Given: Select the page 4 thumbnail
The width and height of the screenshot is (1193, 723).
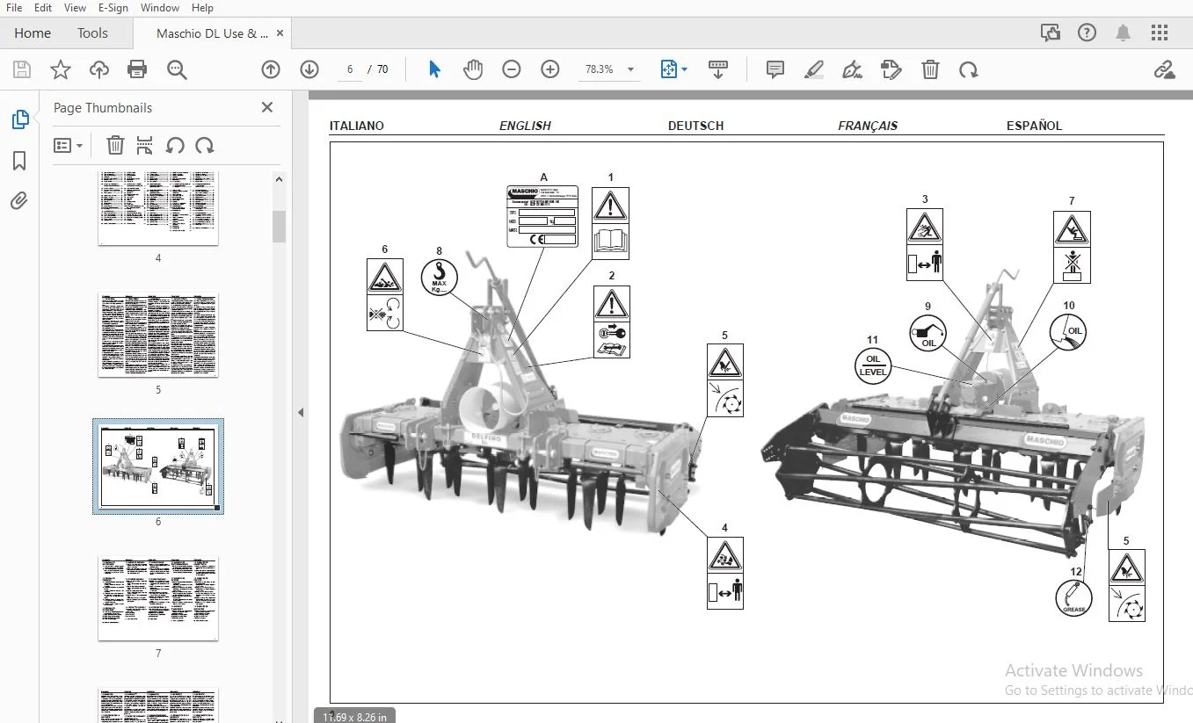Looking at the screenshot, I should coord(158,208).
